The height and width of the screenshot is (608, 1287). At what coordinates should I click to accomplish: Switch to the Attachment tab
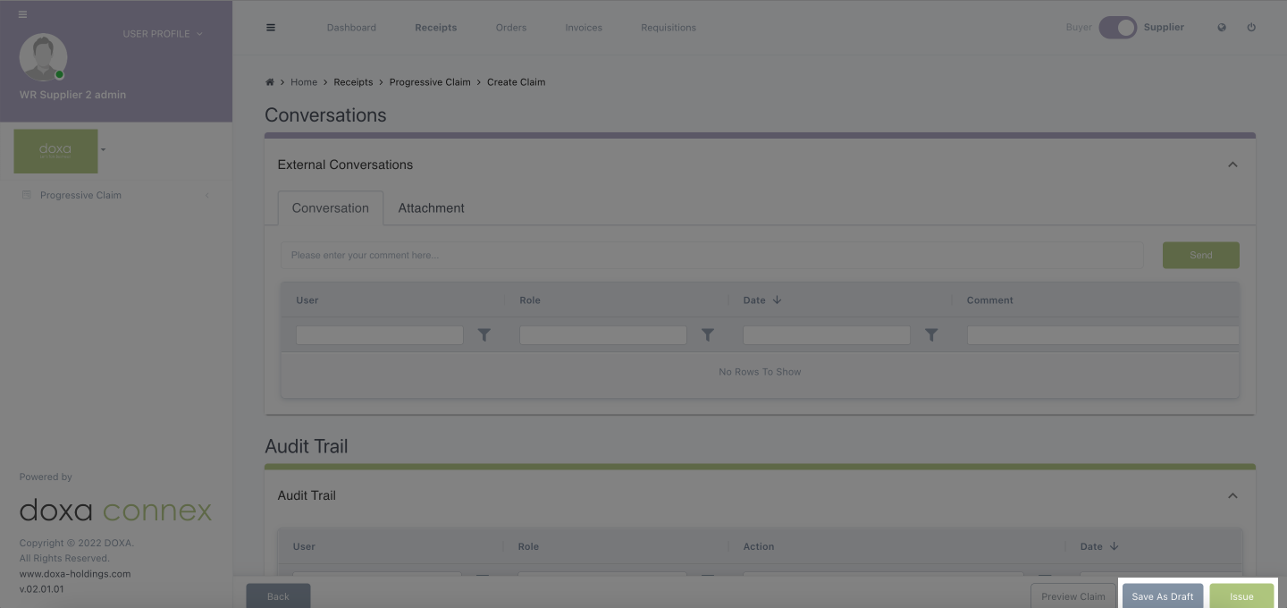point(431,208)
